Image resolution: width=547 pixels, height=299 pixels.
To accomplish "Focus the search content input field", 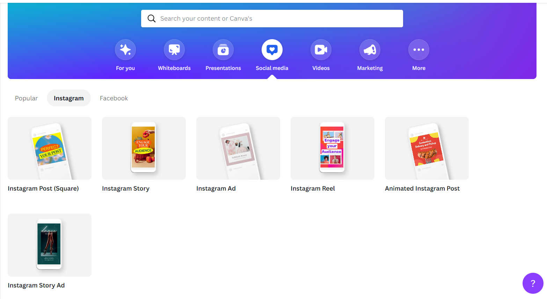I will click(272, 19).
